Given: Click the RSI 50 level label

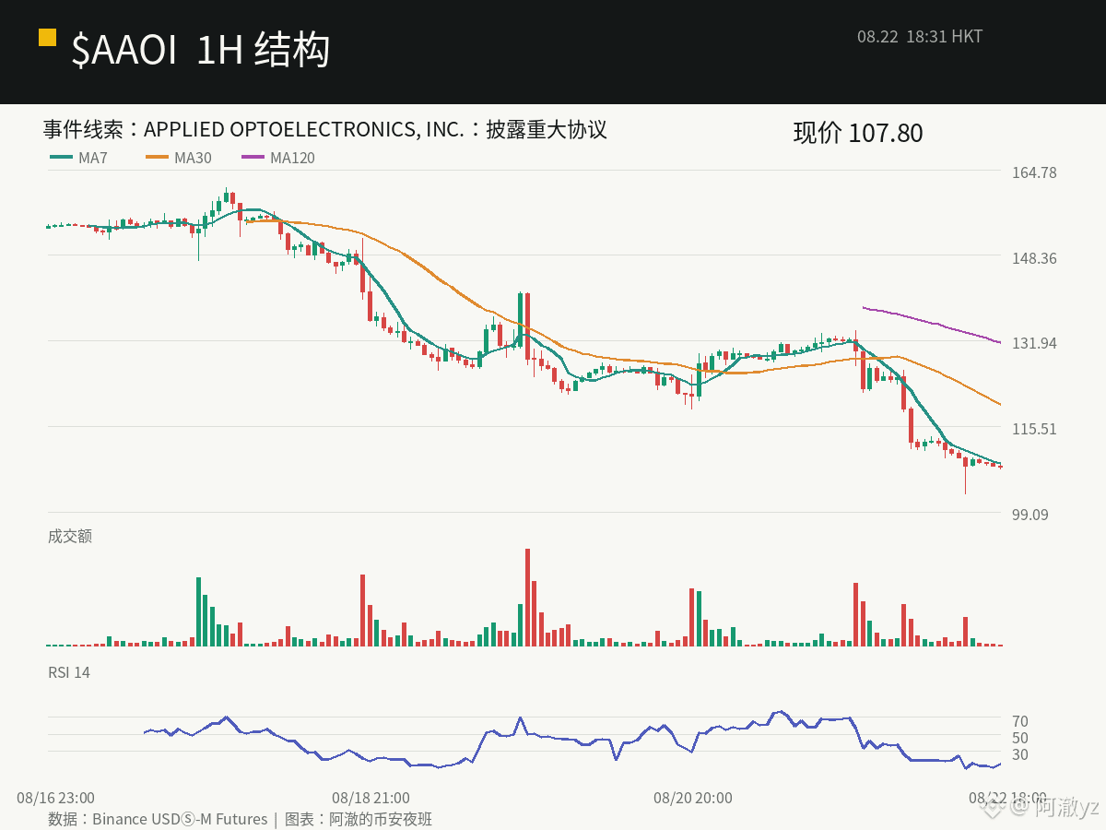Looking at the screenshot, I should point(1020,738).
